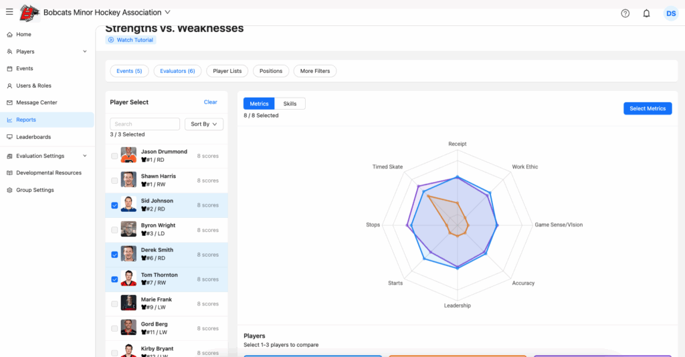Switch to the Skills tab
The width and height of the screenshot is (685, 357).
pos(290,104)
